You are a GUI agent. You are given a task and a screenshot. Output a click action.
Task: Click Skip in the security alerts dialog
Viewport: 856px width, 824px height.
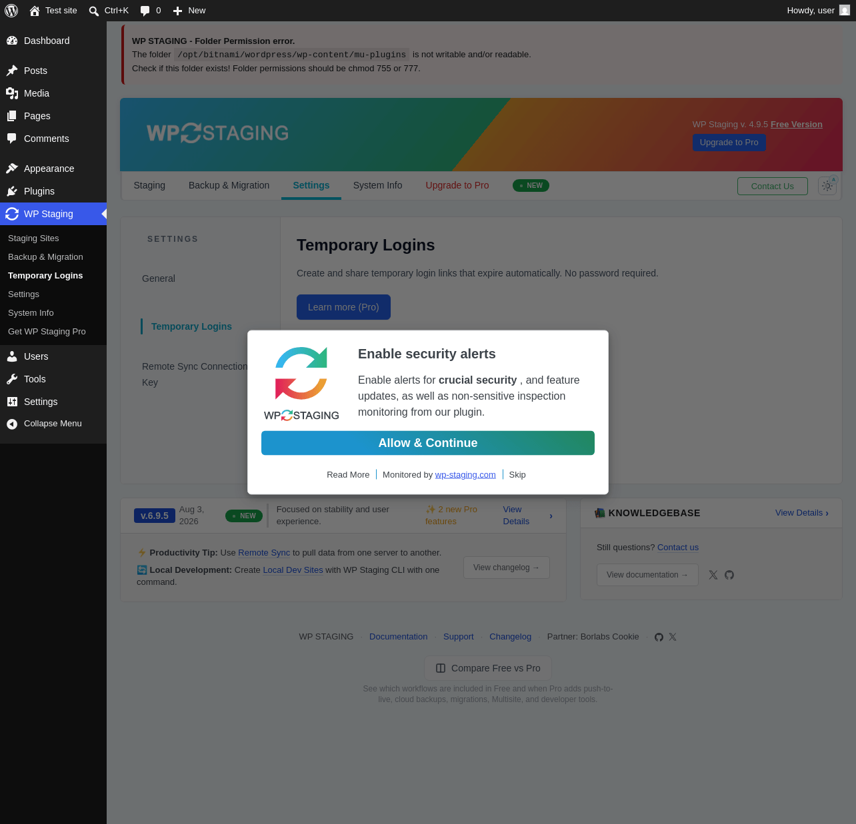coord(517,475)
